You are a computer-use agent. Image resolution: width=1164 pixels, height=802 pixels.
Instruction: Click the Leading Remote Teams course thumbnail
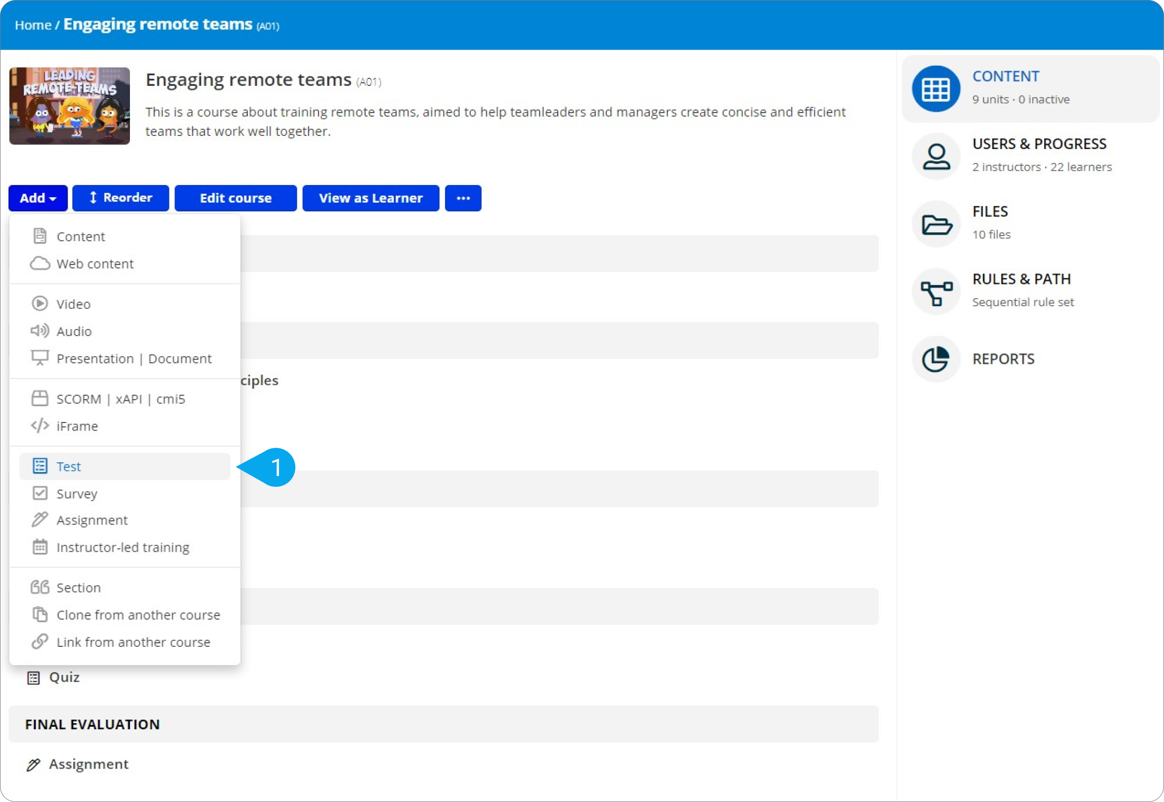point(70,106)
